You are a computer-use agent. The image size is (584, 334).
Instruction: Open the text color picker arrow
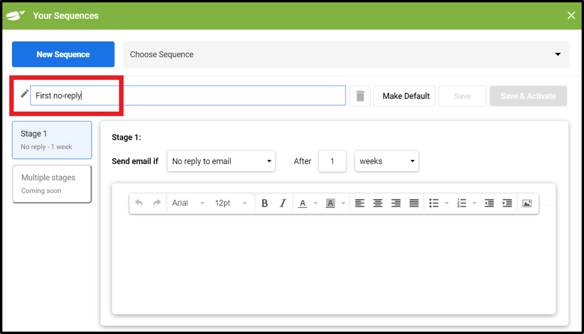[316, 203]
